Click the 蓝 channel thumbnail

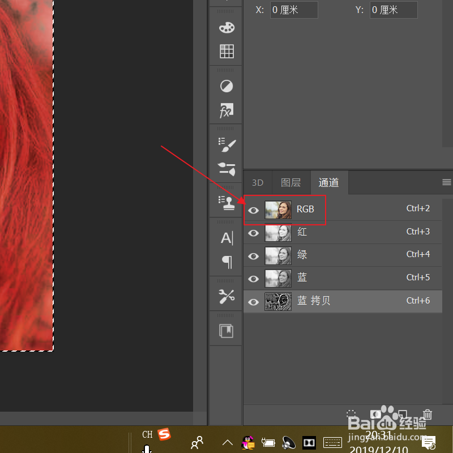pyautogui.click(x=278, y=279)
